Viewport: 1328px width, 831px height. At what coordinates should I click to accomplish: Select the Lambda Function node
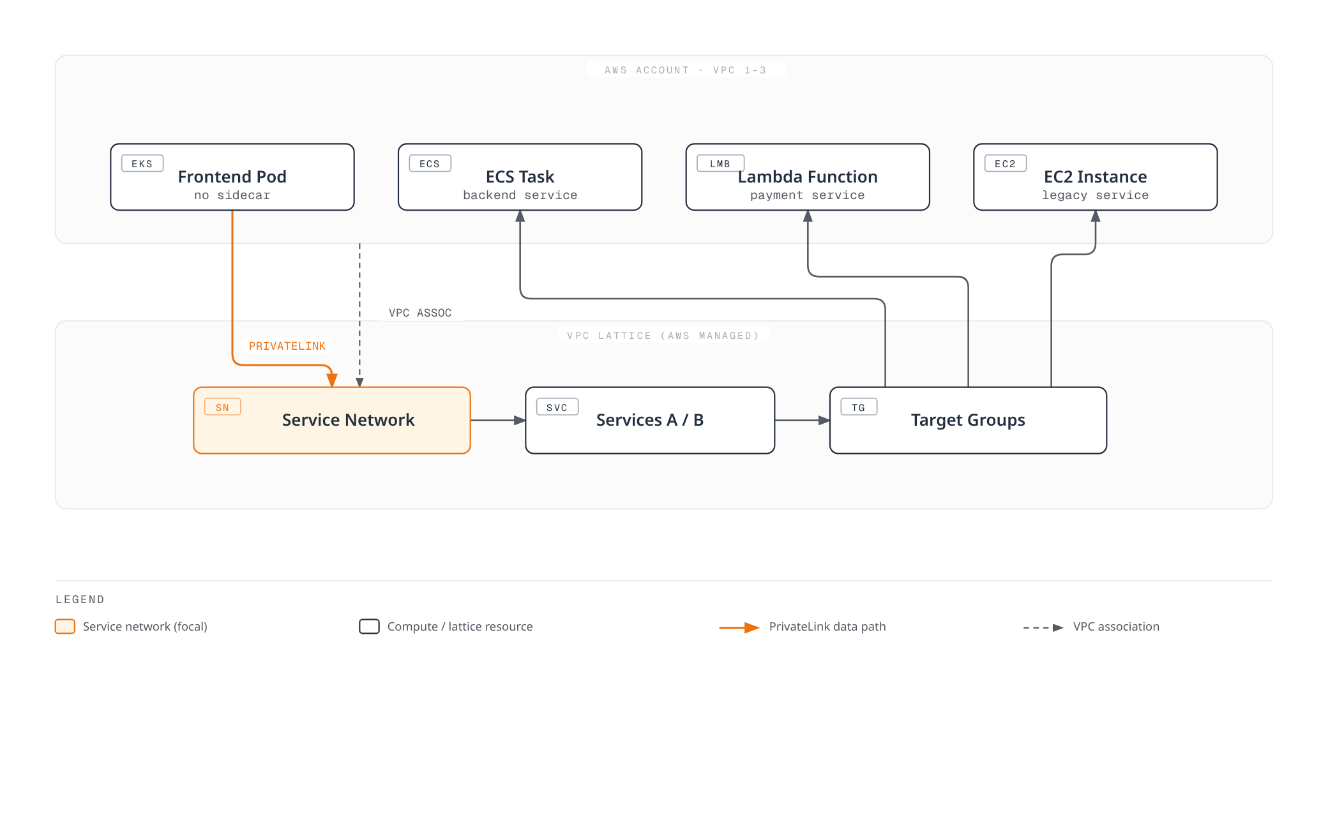pyautogui.click(x=808, y=177)
